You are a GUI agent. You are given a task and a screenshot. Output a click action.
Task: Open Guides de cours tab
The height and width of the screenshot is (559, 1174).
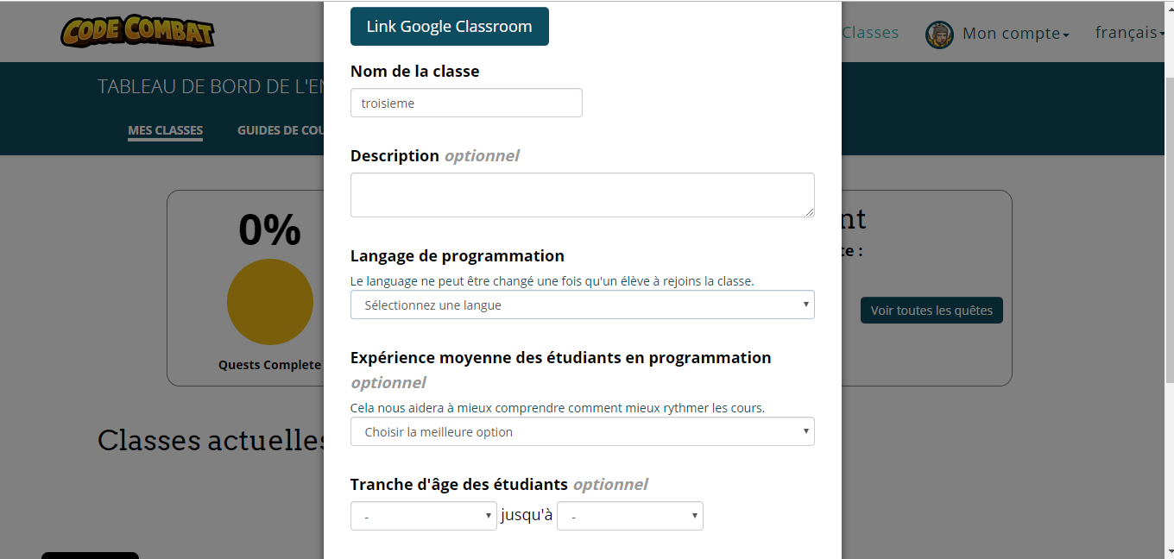pyautogui.click(x=281, y=131)
